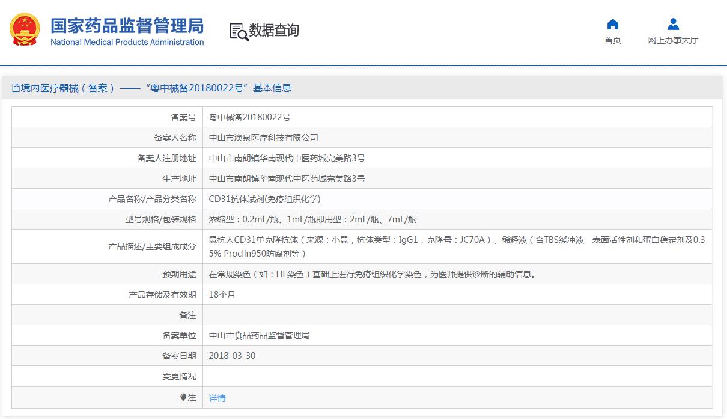Open the 网上办事大厅 link text
This screenshot has height=419, width=727.
click(x=673, y=40)
